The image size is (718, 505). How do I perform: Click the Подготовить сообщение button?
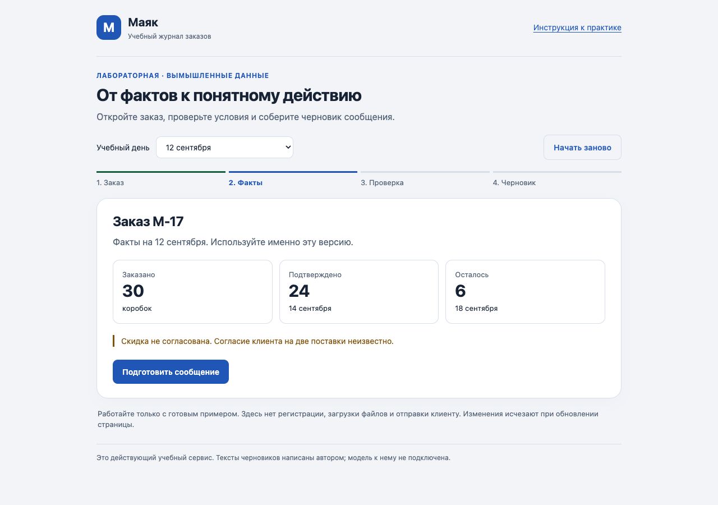pyautogui.click(x=171, y=372)
